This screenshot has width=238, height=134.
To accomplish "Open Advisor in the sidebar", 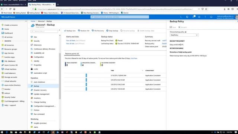I will pos(6,93).
